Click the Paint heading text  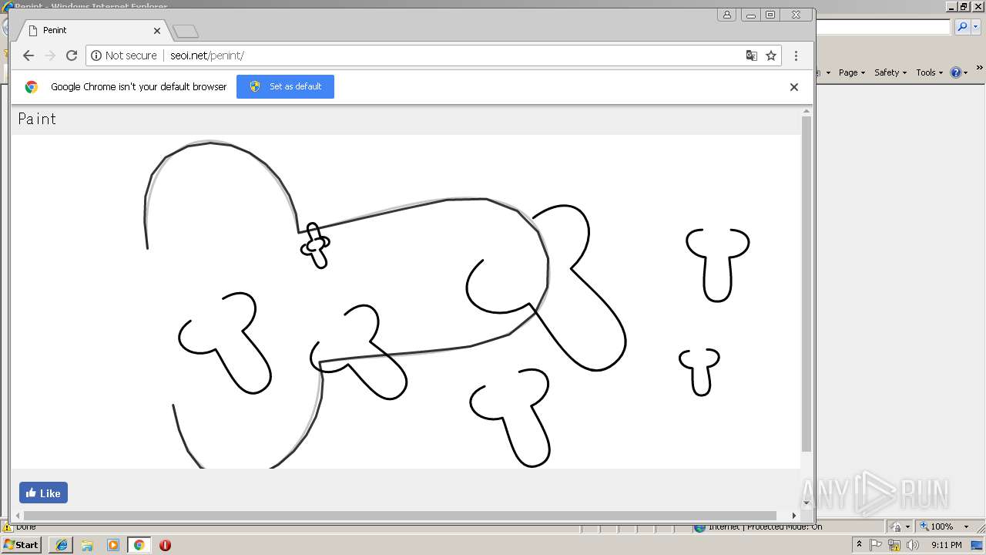(x=37, y=119)
